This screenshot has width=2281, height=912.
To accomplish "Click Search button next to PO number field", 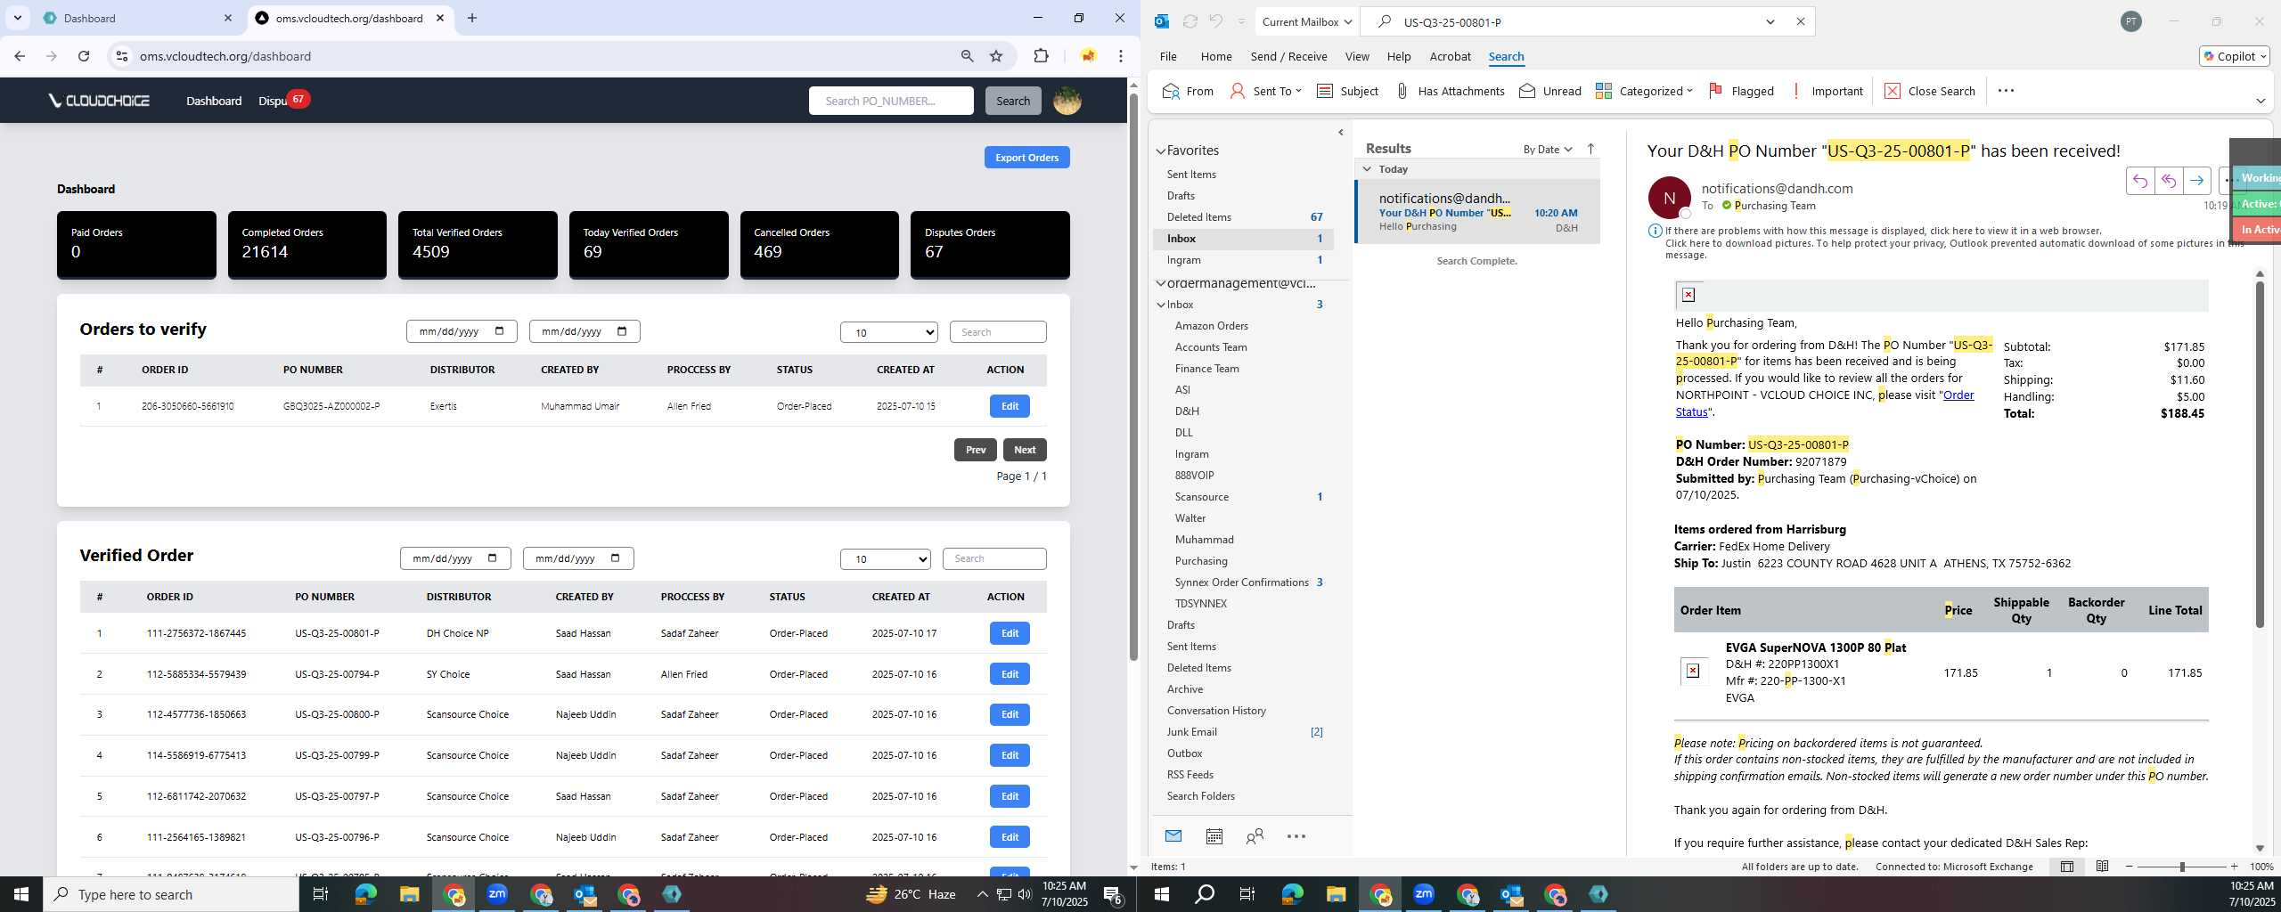I will tap(1012, 101).
